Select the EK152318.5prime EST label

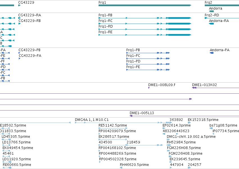(203, 120)
